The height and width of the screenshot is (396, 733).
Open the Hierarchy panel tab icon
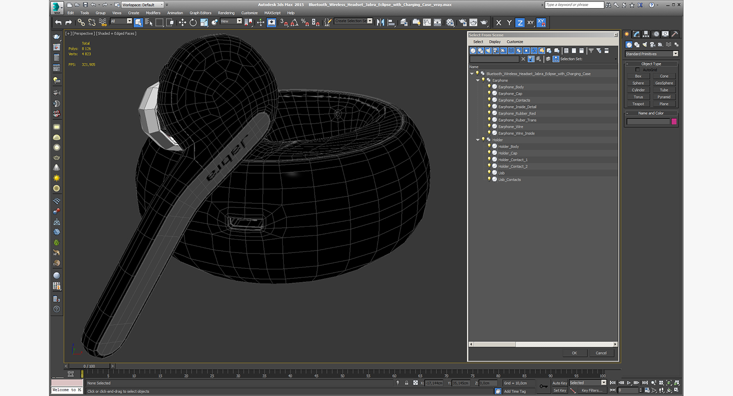(x=646, y=34)
